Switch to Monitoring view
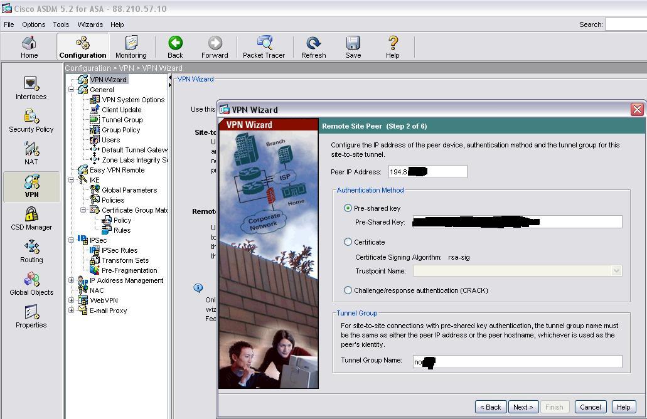The image size is (647, 419). click(x=131, y=47)
